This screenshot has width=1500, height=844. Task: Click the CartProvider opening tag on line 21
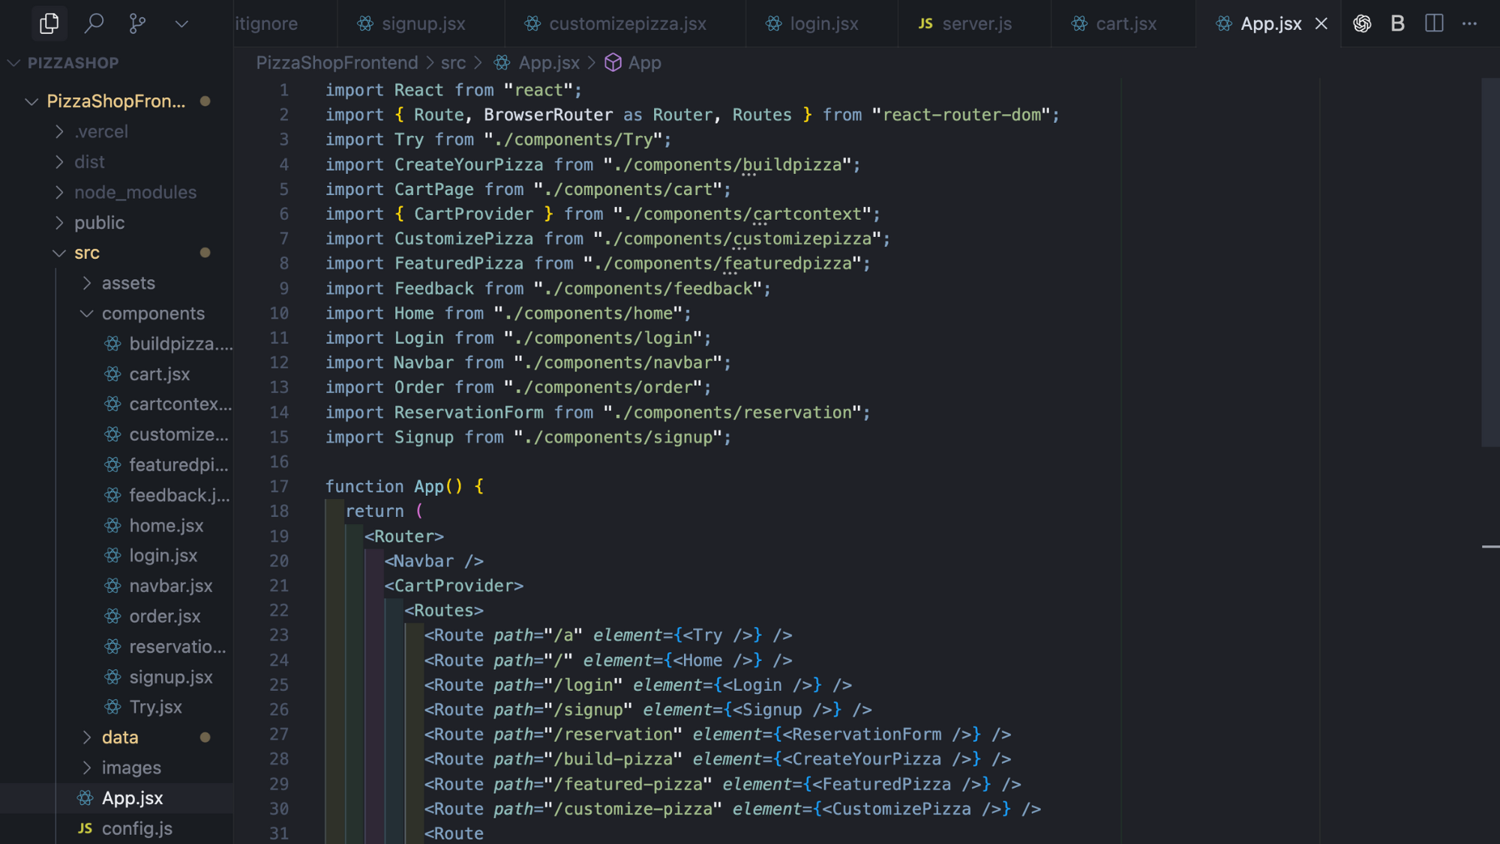pyautogui.click(x=454, y=585)
